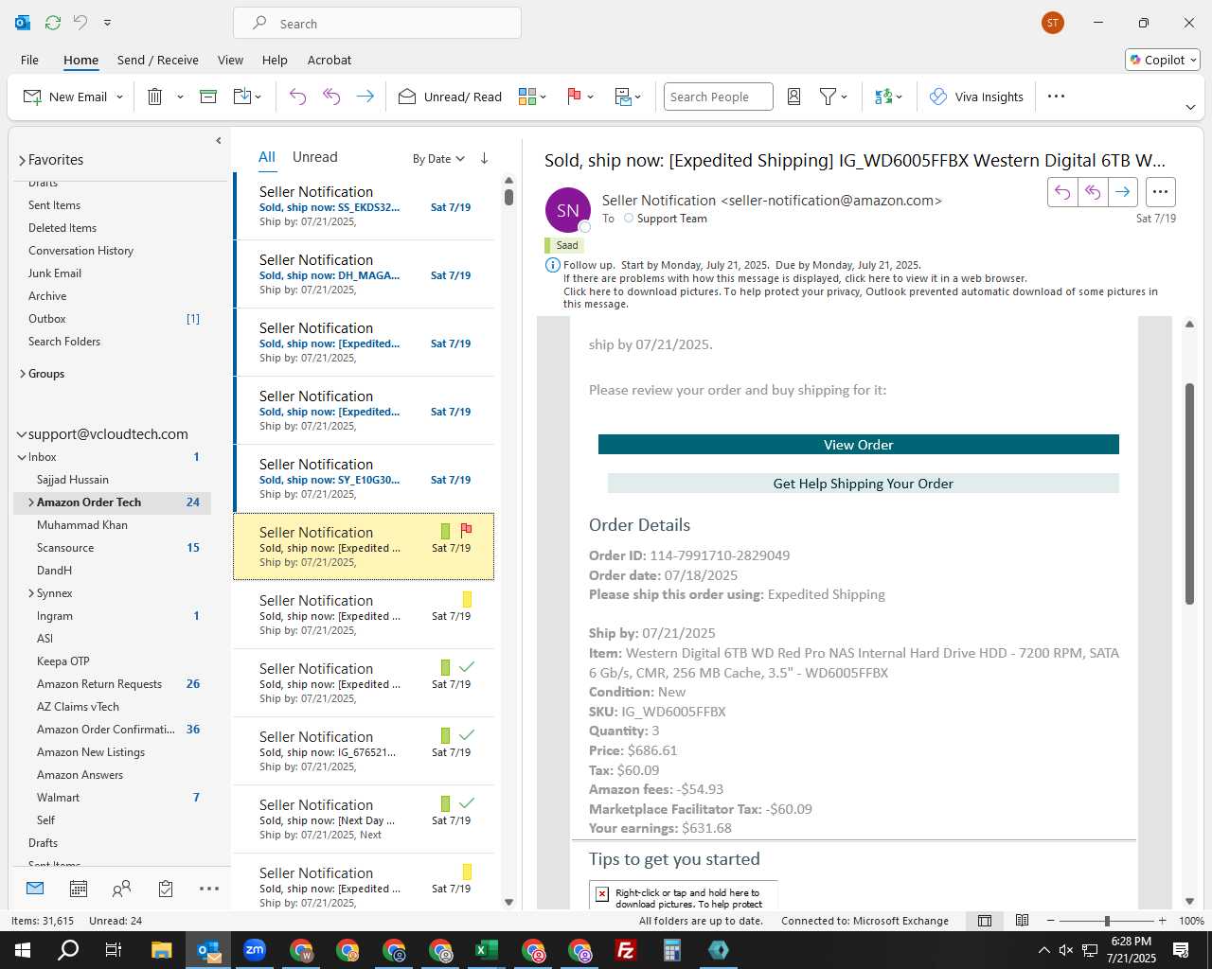This screenshot has height=969, width=1212.
Task: Expand the Synnex folder
Action: click(31, 593)
